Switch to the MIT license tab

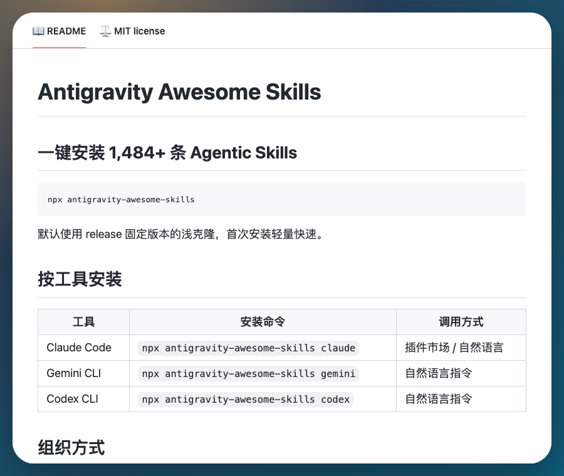(132, 31)
